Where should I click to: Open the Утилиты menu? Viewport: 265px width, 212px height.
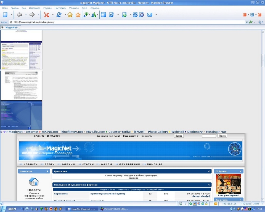[74, 8]
